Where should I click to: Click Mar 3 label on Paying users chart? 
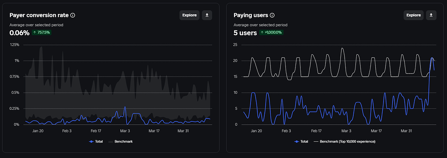point(346,131)
